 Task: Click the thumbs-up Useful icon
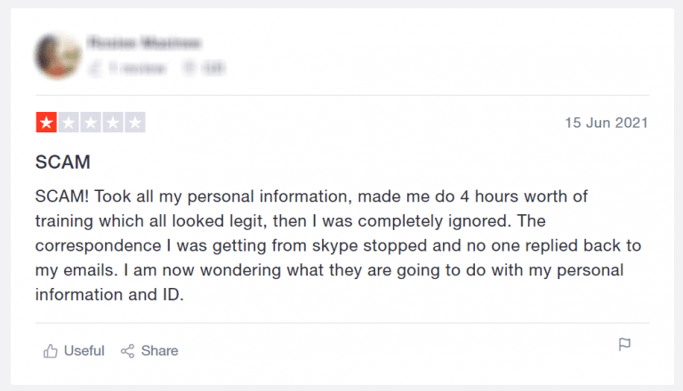pos(51,351)
